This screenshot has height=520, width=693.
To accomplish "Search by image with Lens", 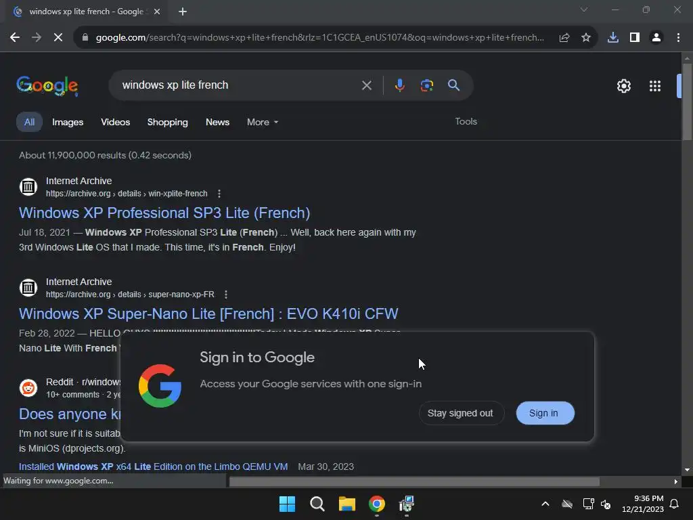I will point(426,85).
